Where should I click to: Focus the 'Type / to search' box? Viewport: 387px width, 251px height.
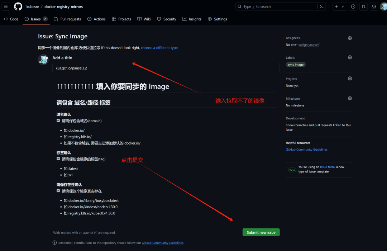(x=277, y=7)
